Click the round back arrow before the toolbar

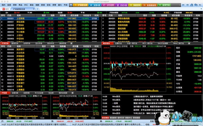click(71, 5)
